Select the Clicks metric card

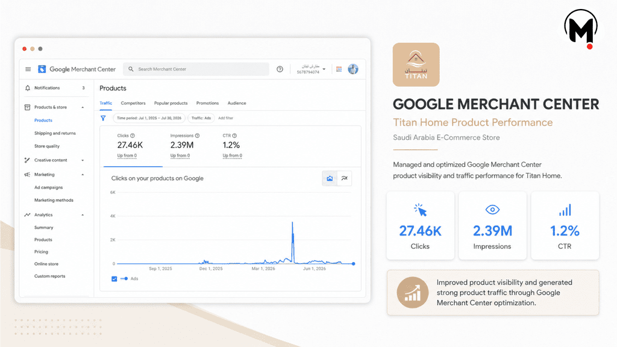[133, 147]
